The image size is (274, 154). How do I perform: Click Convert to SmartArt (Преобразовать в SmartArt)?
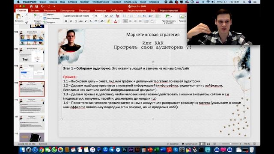pos(168,19)
